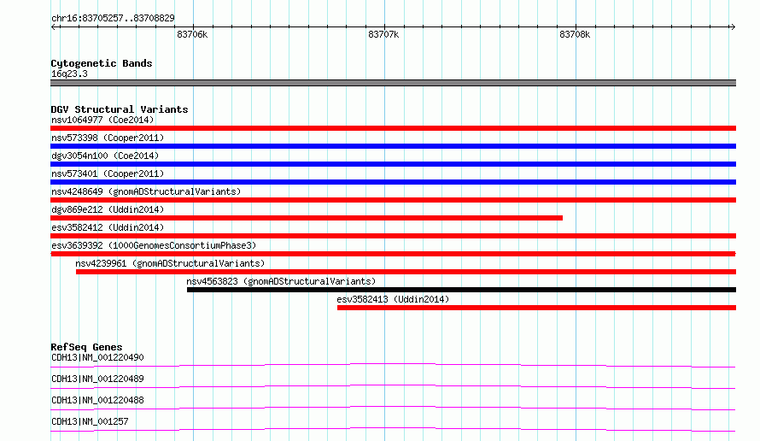
Task: Click the nsv573398 (Cooper2011) label
Action: click(x=108, y=138)
